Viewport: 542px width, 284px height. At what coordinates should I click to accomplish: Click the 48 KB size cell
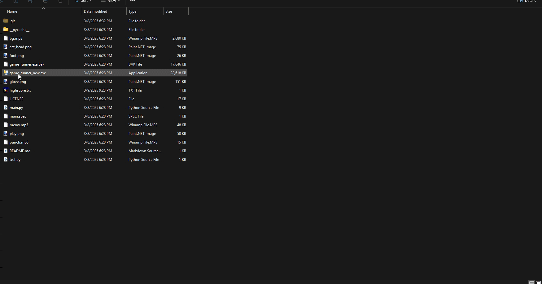click(181, 125)
